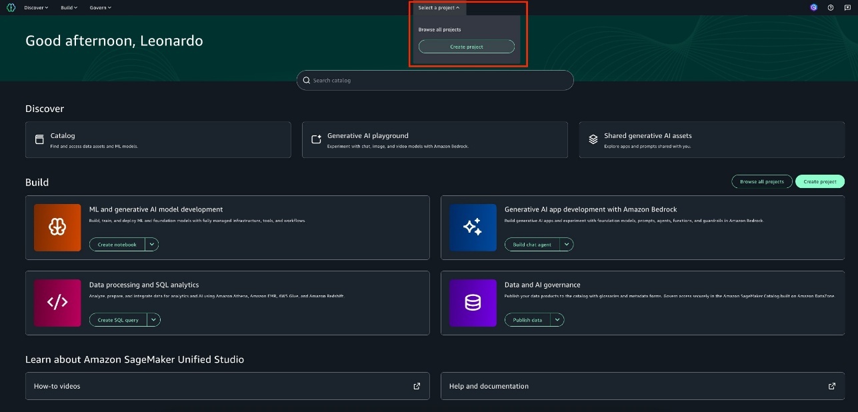Click the Create SQL query button
Image resolution: width=858 pixels, height=412 pixels.
click(118, 320)
